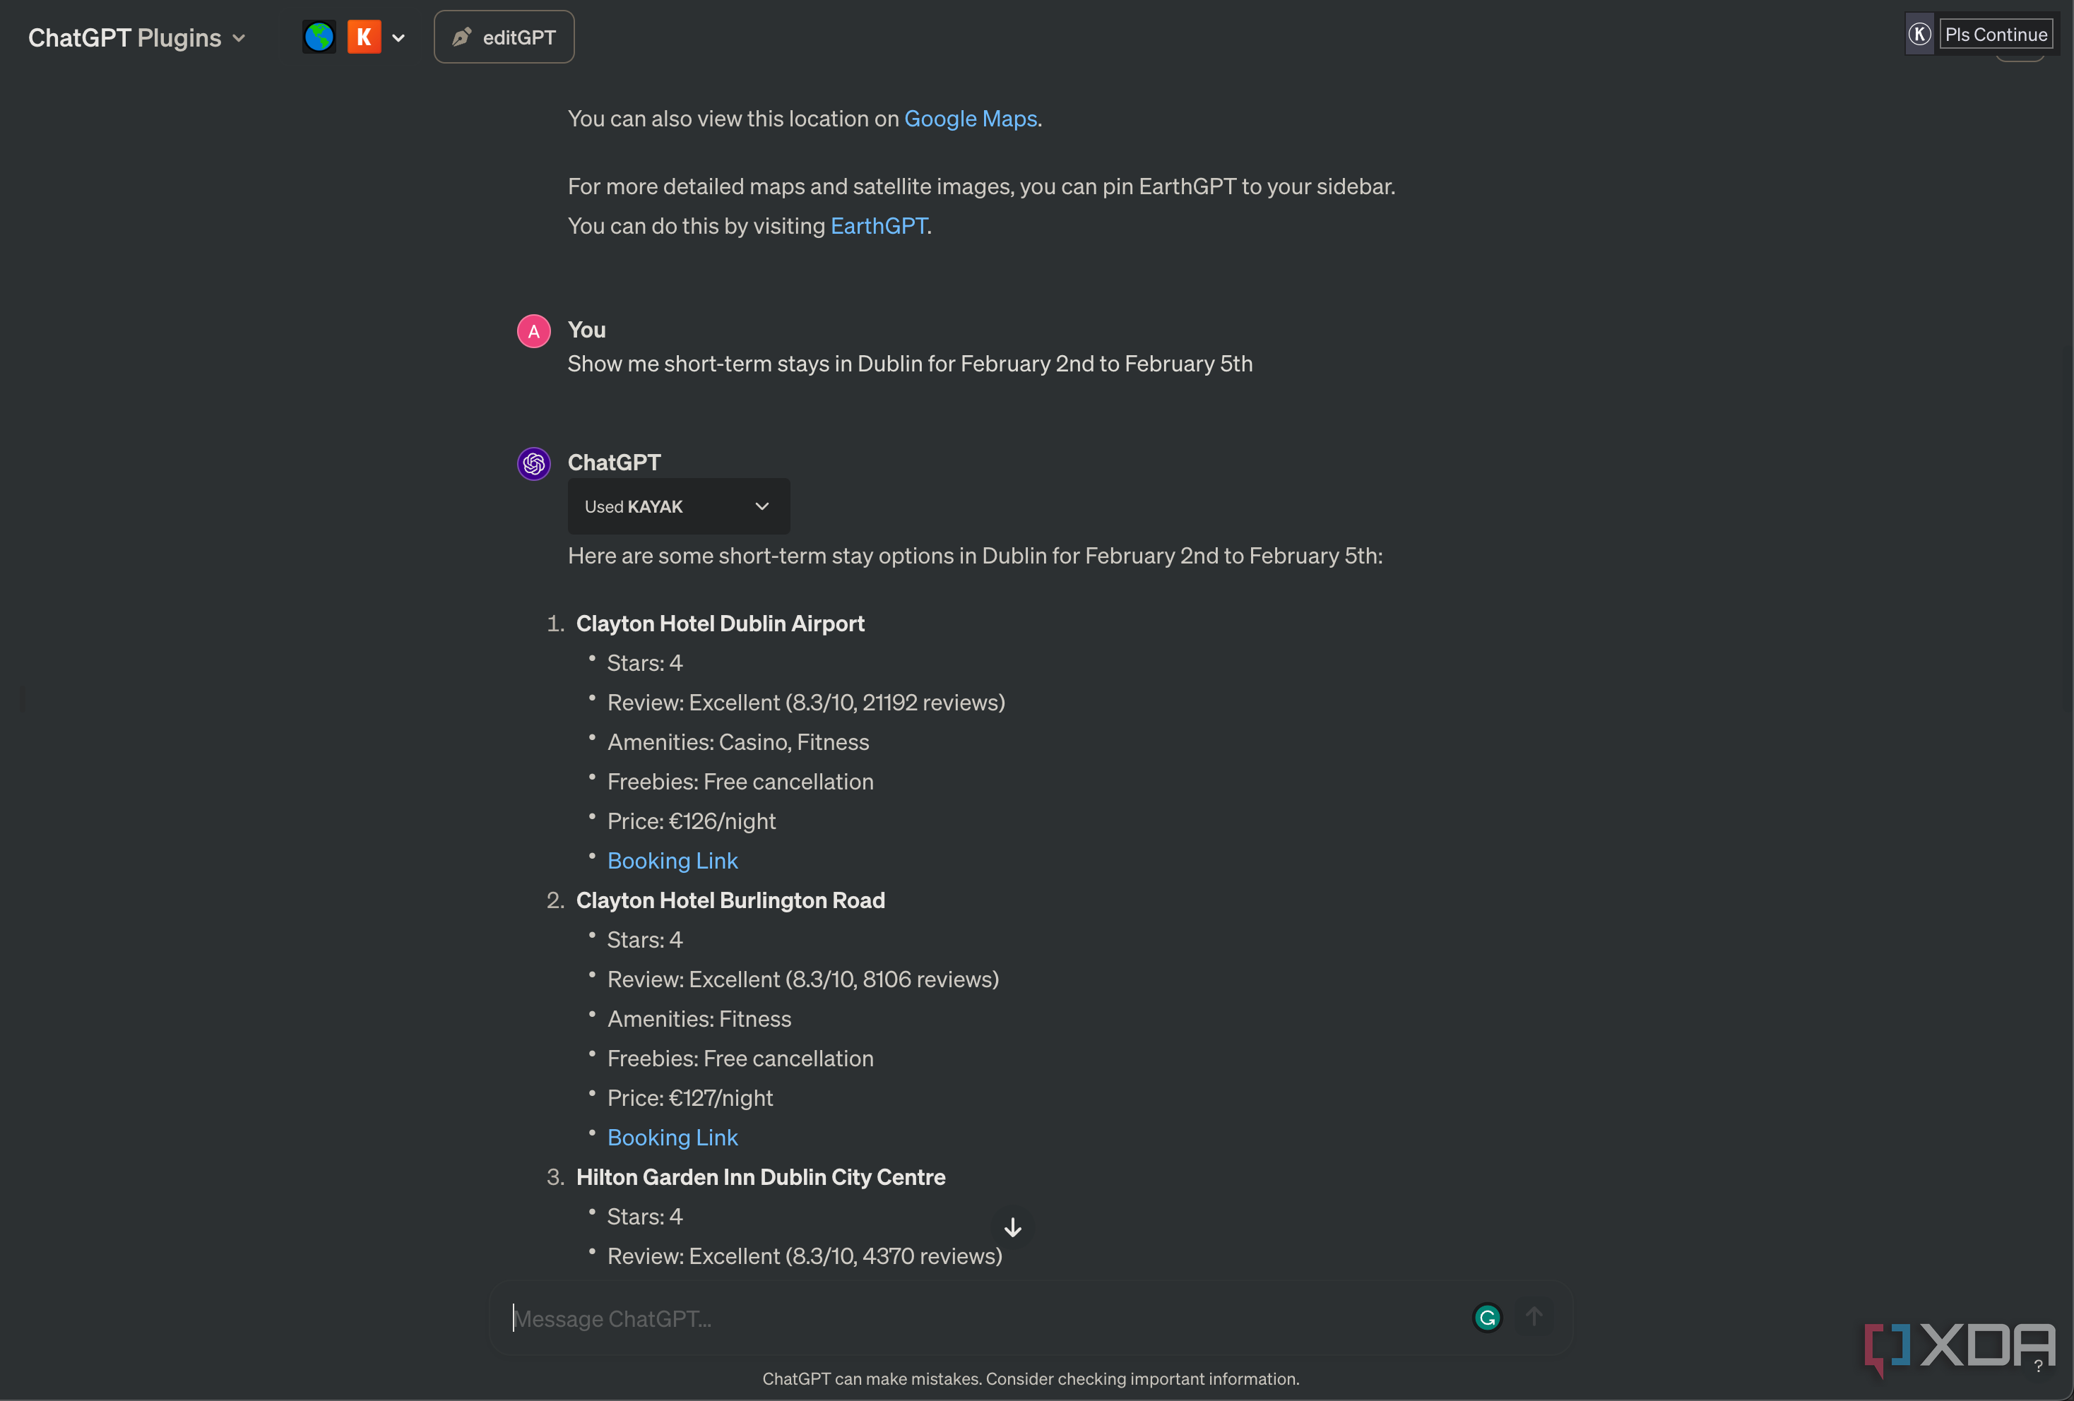Click the Hilton Garden Inn Dublin City Centre heading
The image size is (2074, 1401).
(760, 1177)
